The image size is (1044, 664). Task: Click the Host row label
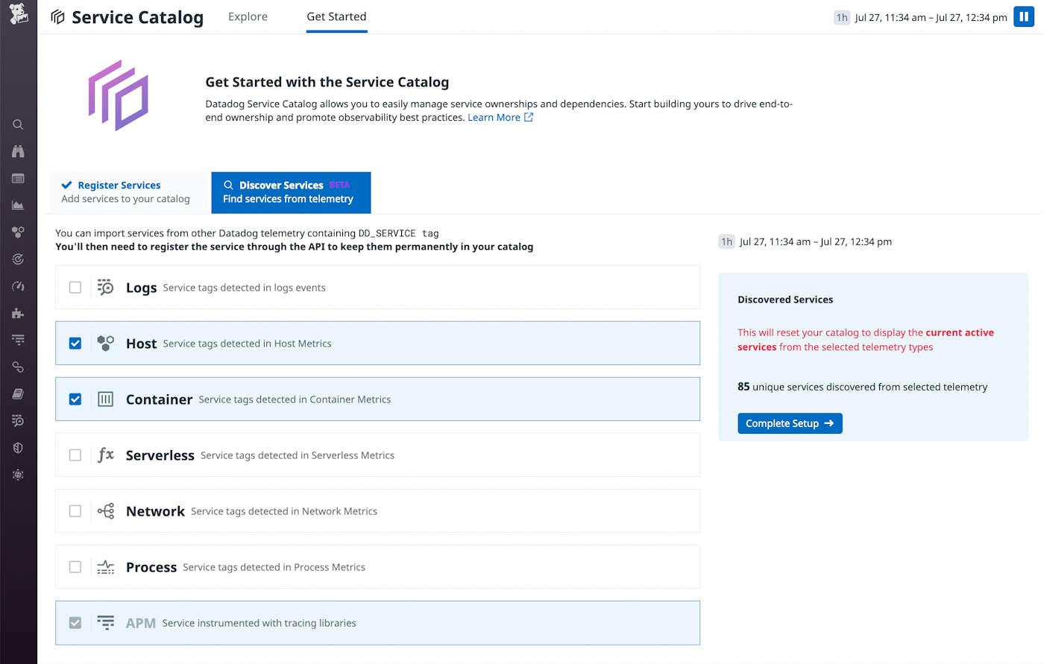point(141,344)
